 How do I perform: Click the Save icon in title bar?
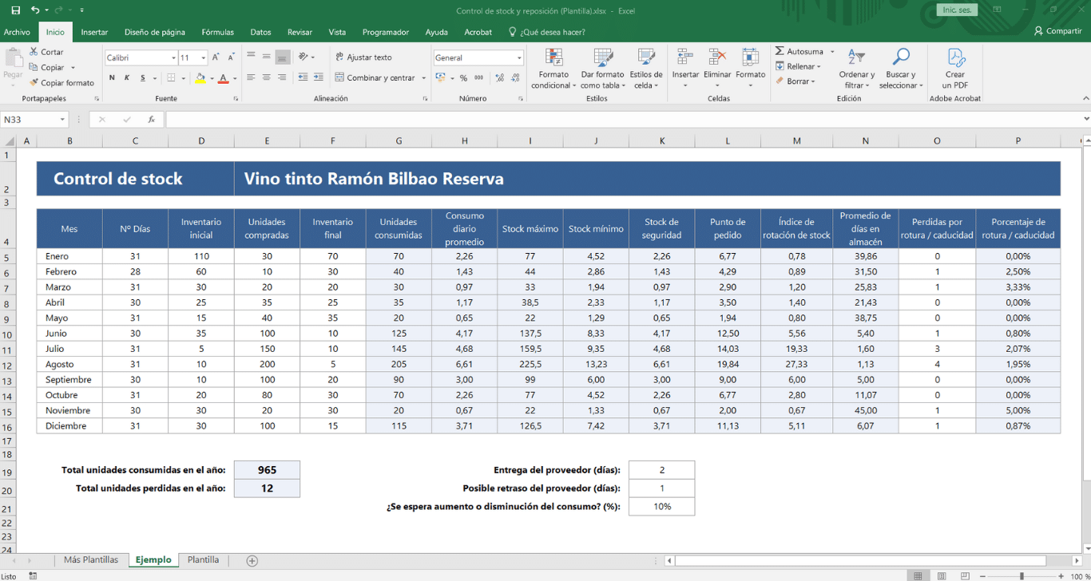tap(16, 10)
